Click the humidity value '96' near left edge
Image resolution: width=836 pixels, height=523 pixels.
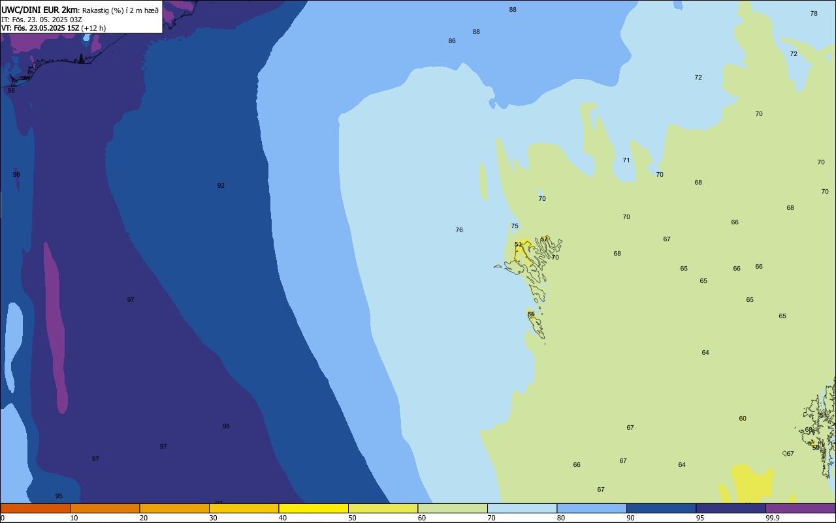pyautogui.click(x=16, y=175)
